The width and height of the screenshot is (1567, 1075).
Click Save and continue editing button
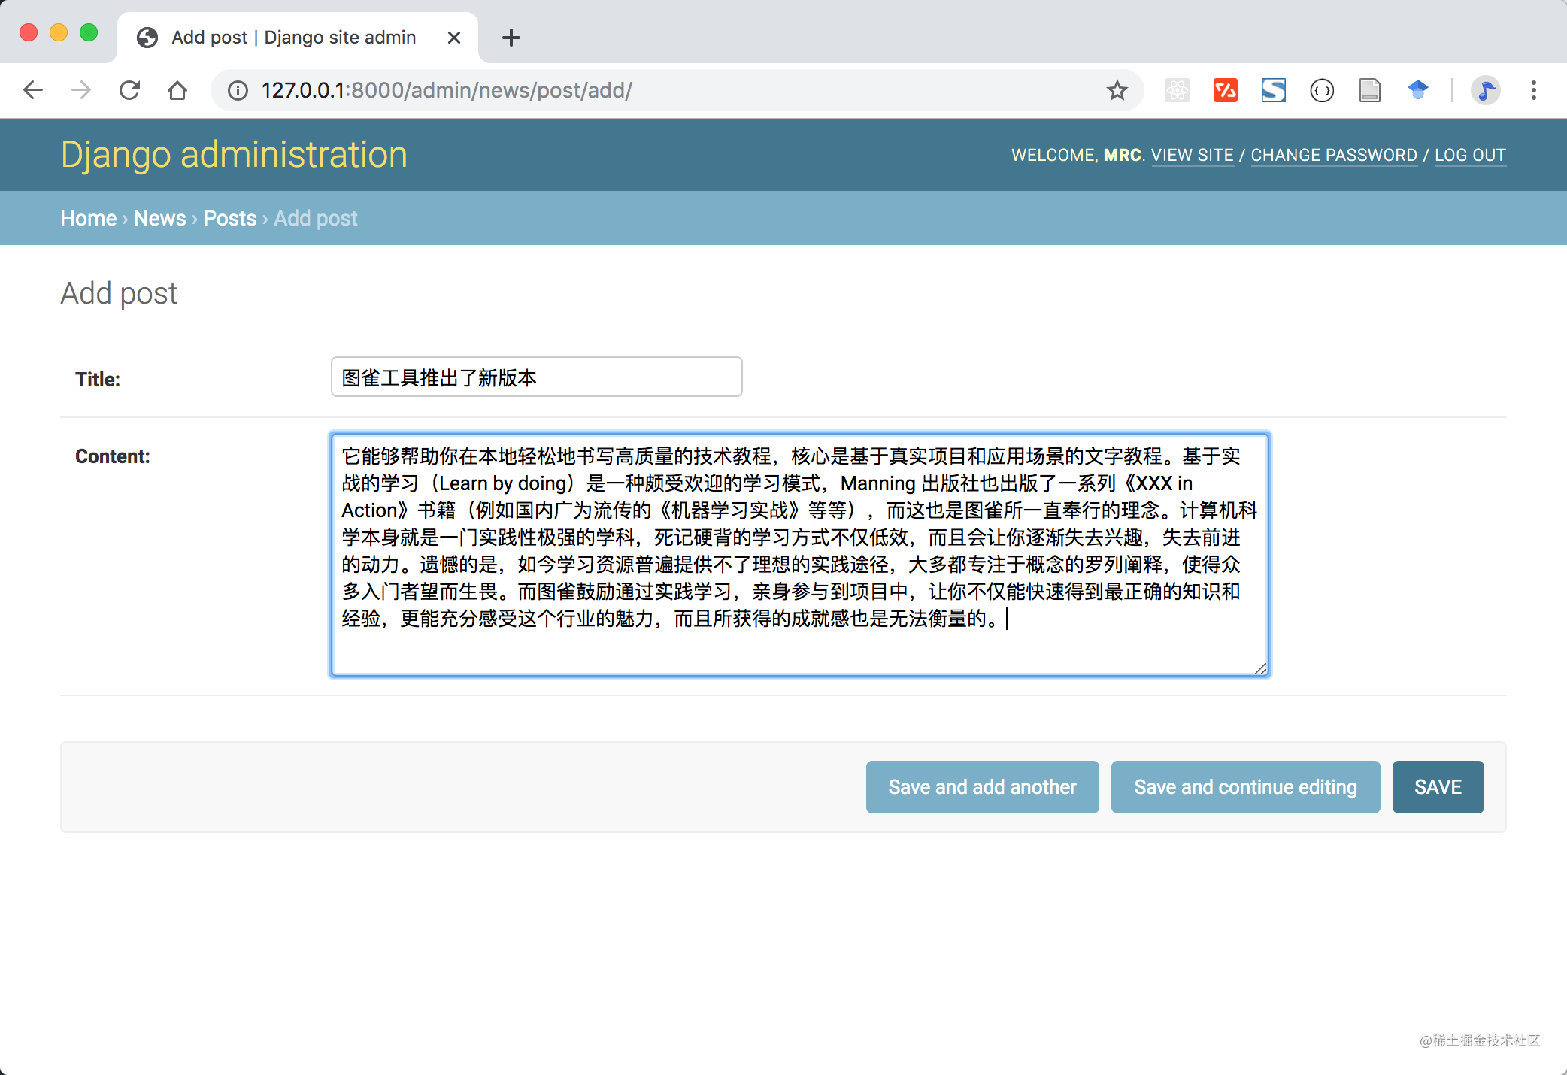pyautogui.click(x=1246, y=787)
